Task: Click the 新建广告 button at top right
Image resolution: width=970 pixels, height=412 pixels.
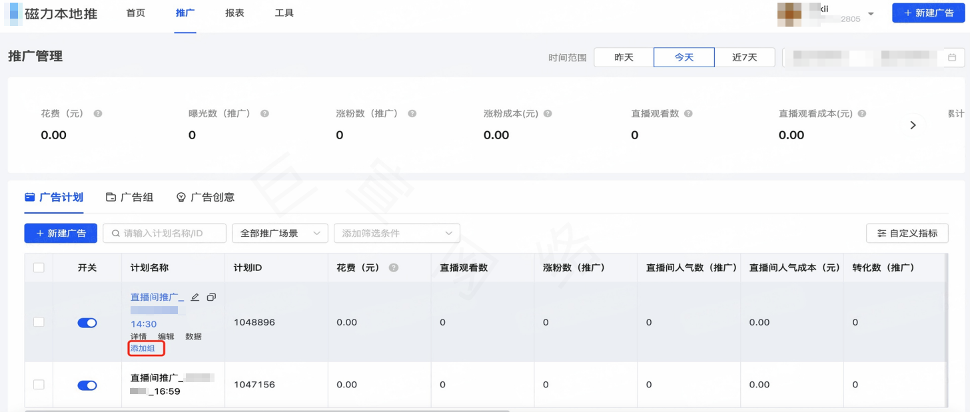Action: (x=927, y=13)
